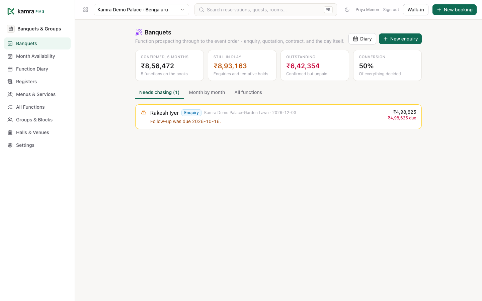Open the Diary button
482x301 pixels.
(x=362, y=39)
